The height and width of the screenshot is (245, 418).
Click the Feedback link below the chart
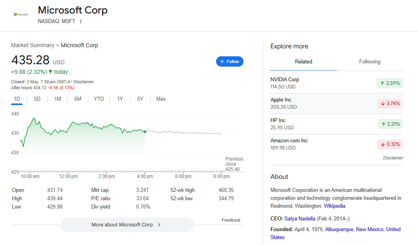pos(231,220)
